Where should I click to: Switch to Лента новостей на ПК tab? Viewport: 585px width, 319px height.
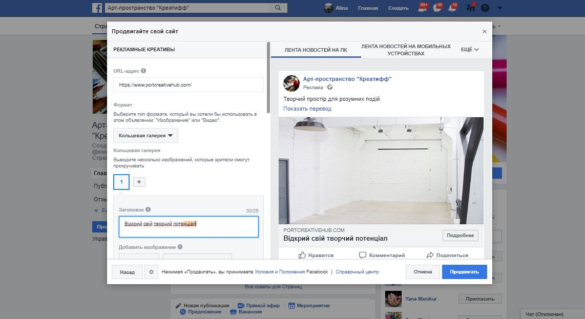pyautogui.click(x=316, y=50)
